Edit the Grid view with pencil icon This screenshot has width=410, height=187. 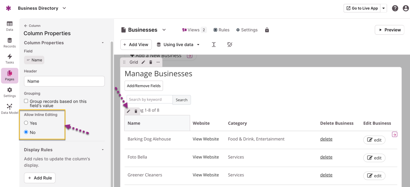click(x=143, y=62)
